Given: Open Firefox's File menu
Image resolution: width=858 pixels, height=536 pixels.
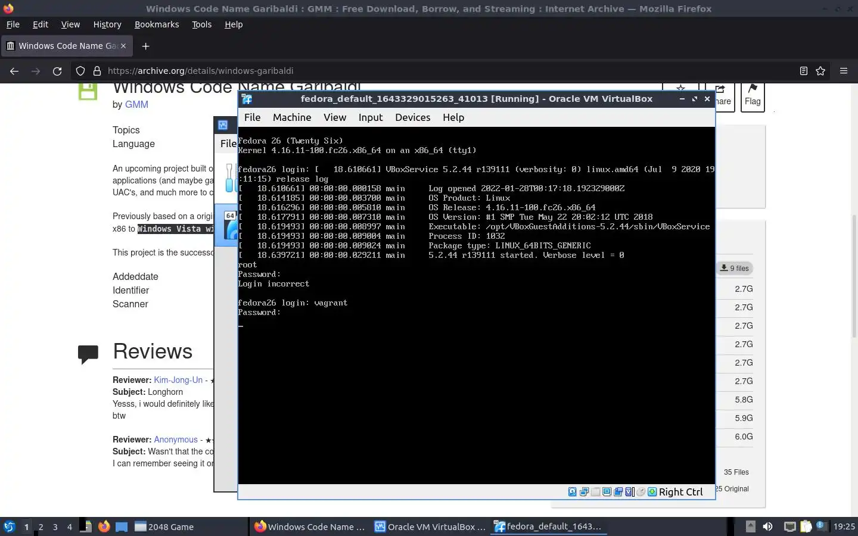Looking at the screenshot, I should point(13,24).
